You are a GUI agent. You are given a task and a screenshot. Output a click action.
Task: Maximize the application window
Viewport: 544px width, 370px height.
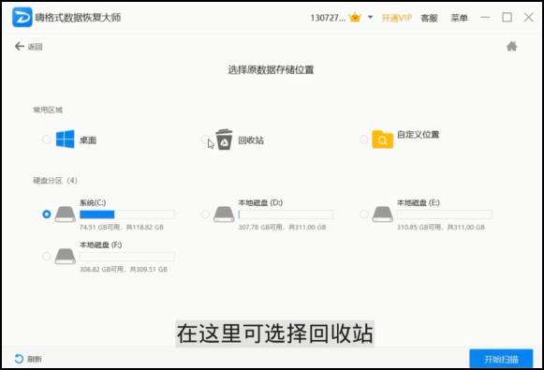tap(507, 17)
